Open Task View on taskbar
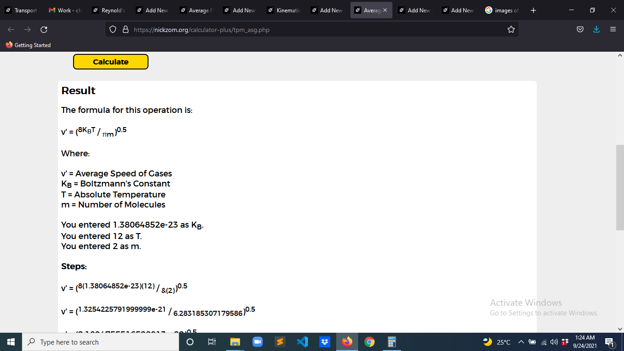The image size is (624, 351). 212,342
